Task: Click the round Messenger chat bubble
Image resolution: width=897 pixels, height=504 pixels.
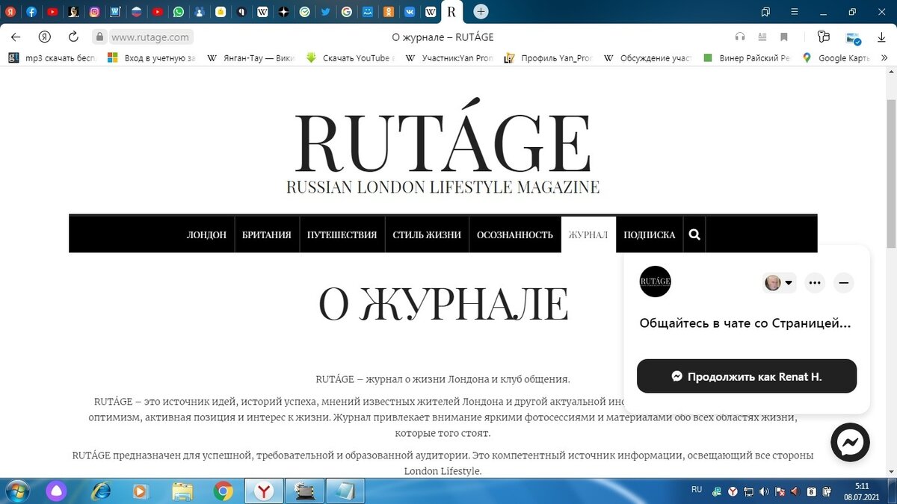Action: point(850,442)
